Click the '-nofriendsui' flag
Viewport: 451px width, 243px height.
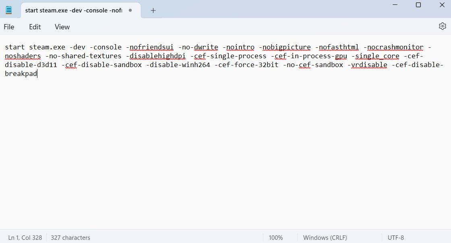(x=150, y=47)
